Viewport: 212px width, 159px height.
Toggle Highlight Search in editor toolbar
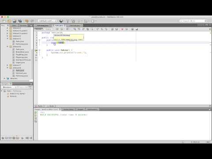point(87,29)
